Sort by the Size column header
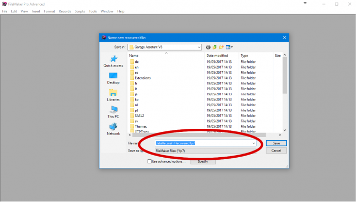Viewport: 356px width, 202px height. [x=278, y=56]
